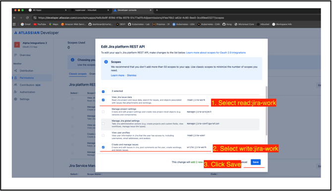This screenshot has width=332, height=191.
Task: Click the browser back arrow
Action: (14, 18)
